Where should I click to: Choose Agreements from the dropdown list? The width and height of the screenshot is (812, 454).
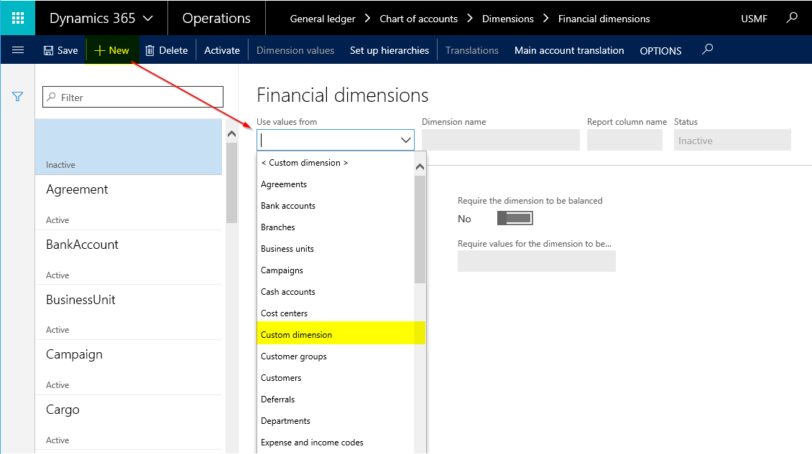click(336, 184)
